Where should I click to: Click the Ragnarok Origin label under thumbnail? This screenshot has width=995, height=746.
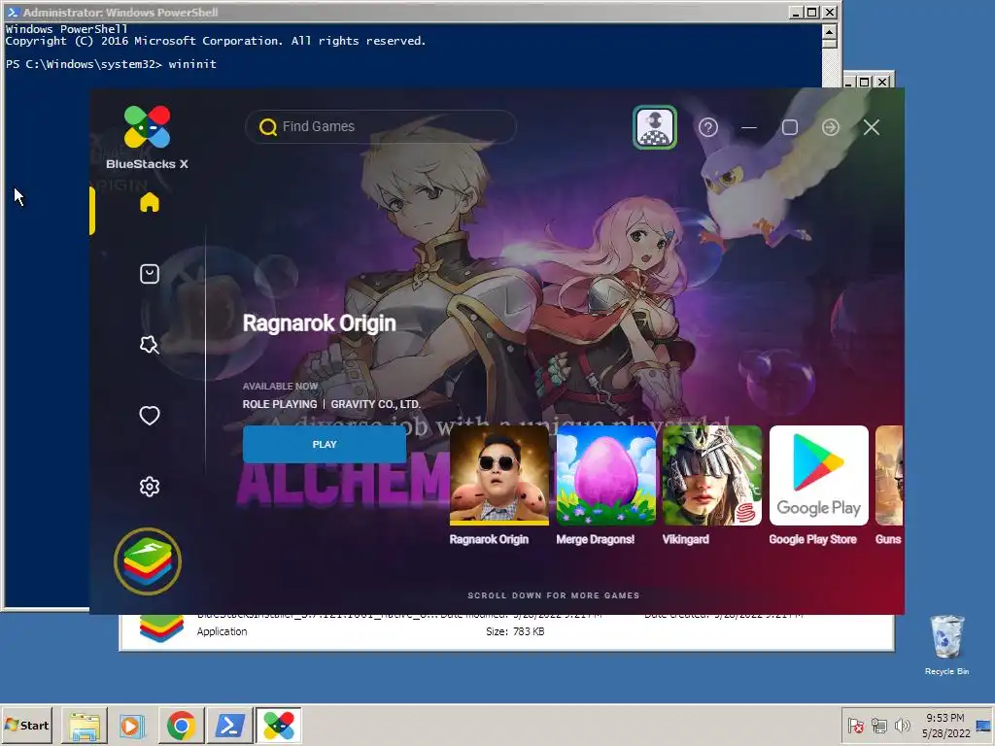click(489, 539)
